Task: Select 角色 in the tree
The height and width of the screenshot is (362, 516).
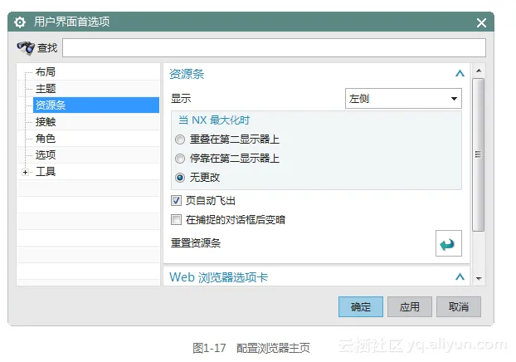Action: [x=46, y=139]
